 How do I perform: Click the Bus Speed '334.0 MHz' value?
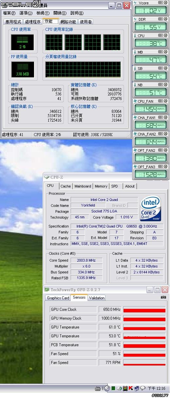(86, 272)
